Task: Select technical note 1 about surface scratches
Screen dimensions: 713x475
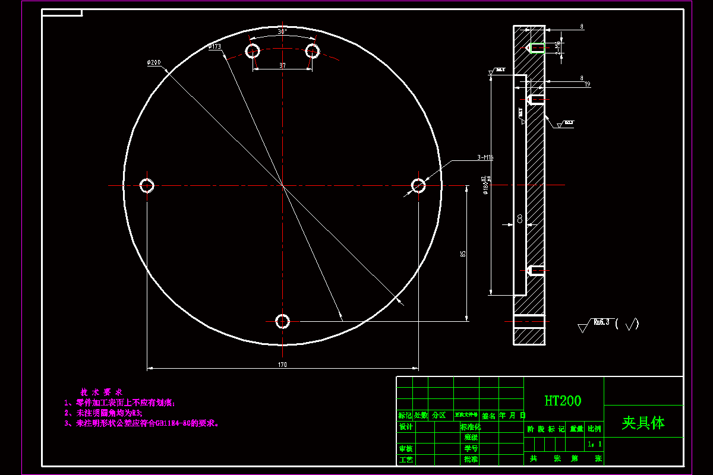Action: [x=120, y=403]
